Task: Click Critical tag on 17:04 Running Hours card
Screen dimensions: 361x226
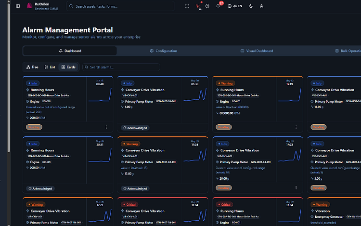Action: (x=224, y=205)
